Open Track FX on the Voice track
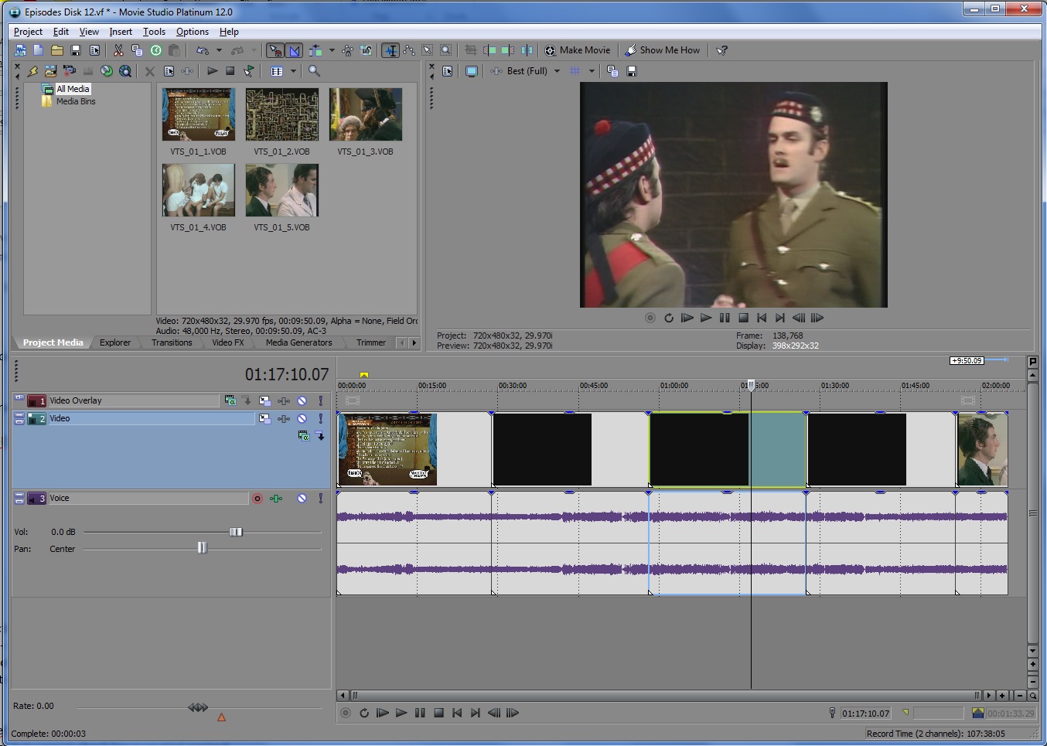This screenshot has width=1047, height=746. pos(276,499)
